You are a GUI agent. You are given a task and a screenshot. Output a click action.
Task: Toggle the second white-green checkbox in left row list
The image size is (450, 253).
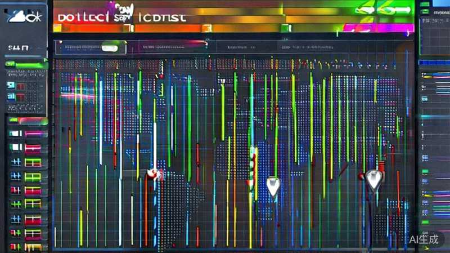pyautogui.click(x=15, y=148)
